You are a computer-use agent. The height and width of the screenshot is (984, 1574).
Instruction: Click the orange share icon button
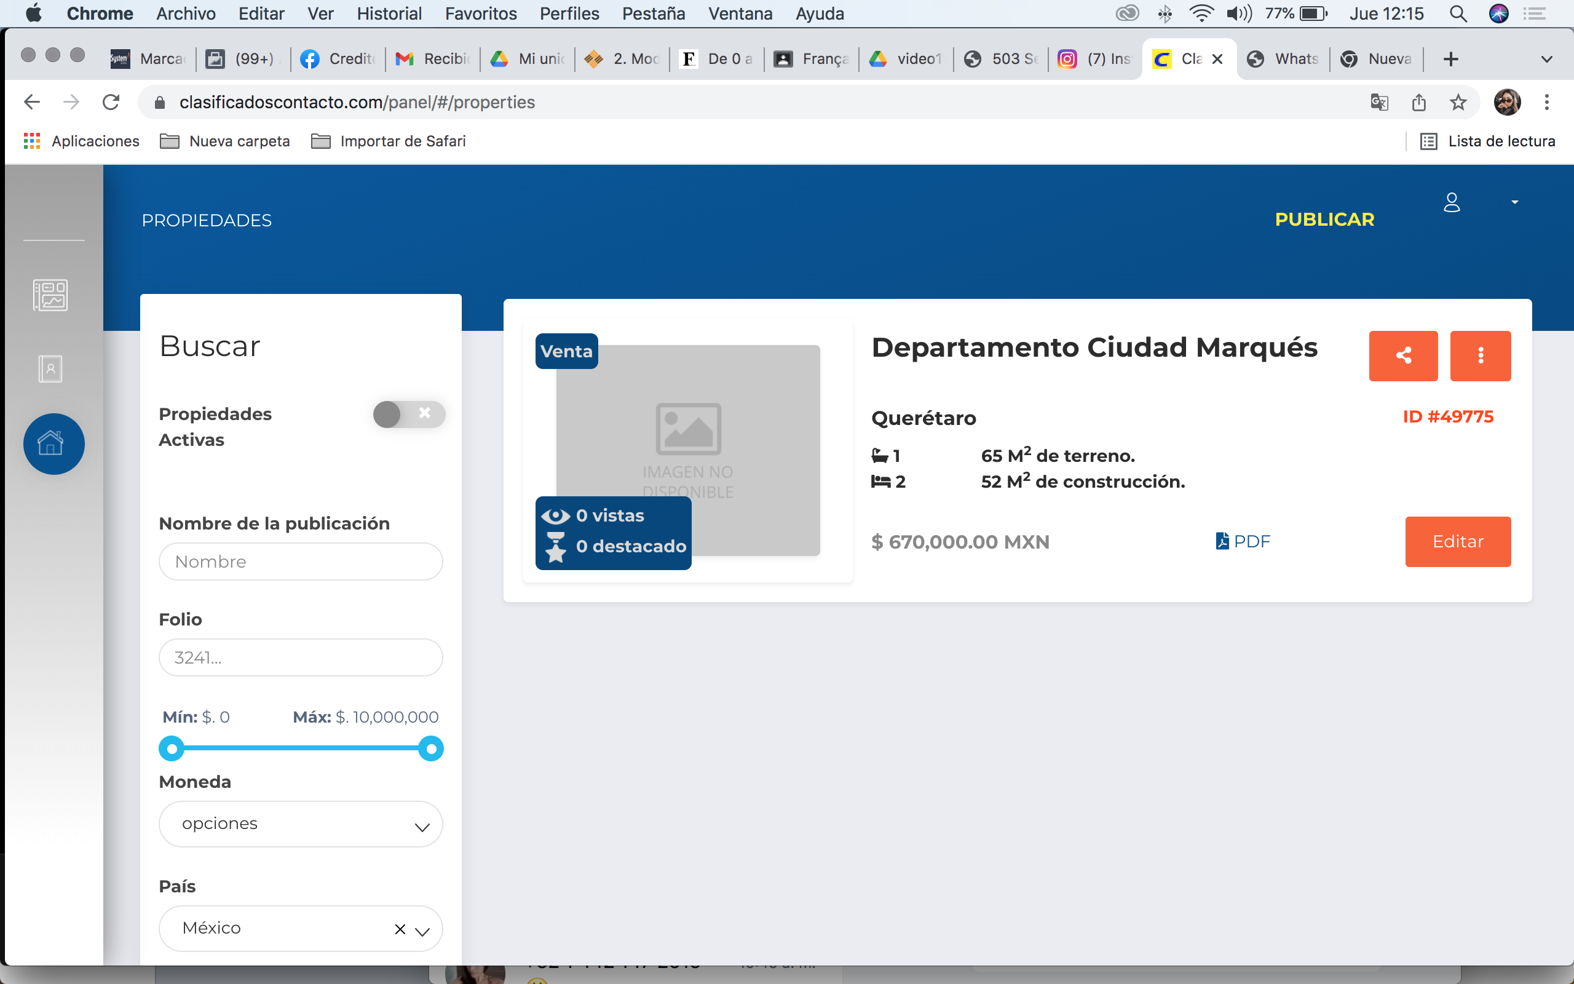coord(1403,355)
